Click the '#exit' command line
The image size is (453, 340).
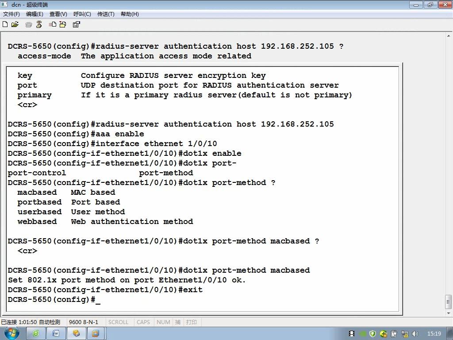(105, 290)
